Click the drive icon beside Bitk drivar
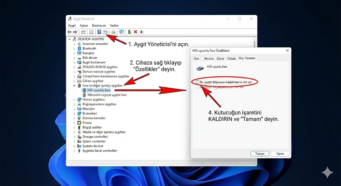The height and width of the screenshot is (186, 341). pyautogui.click(x=79, y=58)
